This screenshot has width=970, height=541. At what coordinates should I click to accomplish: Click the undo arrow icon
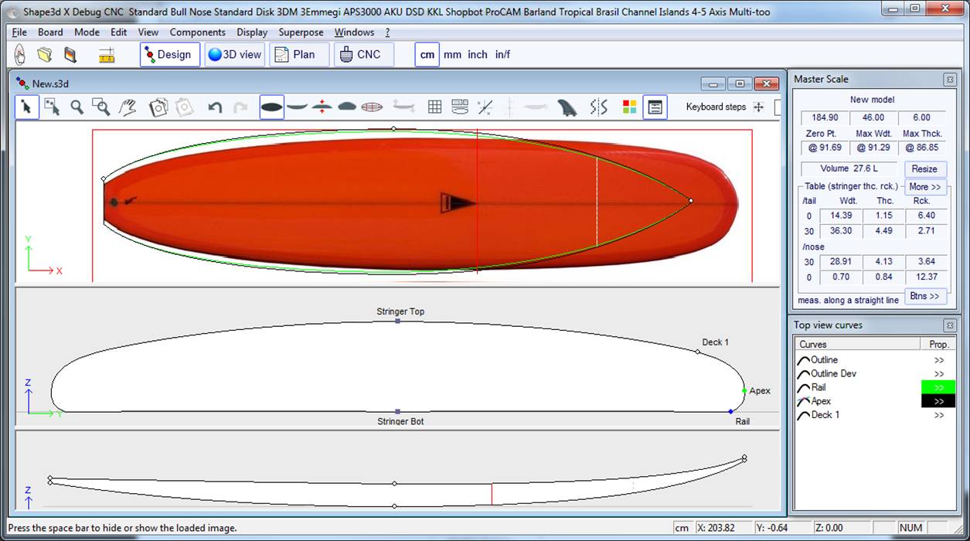click(216, 107)
